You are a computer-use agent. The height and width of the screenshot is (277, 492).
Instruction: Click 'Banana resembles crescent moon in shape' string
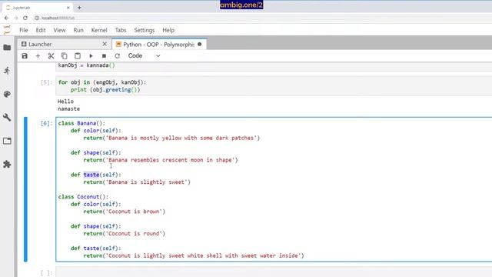point(170,160)
